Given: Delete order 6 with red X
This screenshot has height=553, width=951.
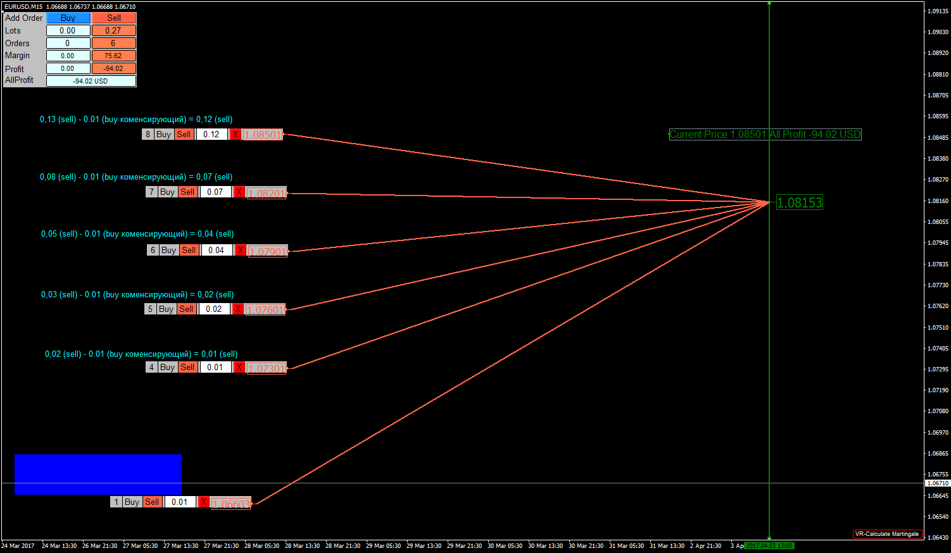Looking at the screenshot, I should pos(241,250).
